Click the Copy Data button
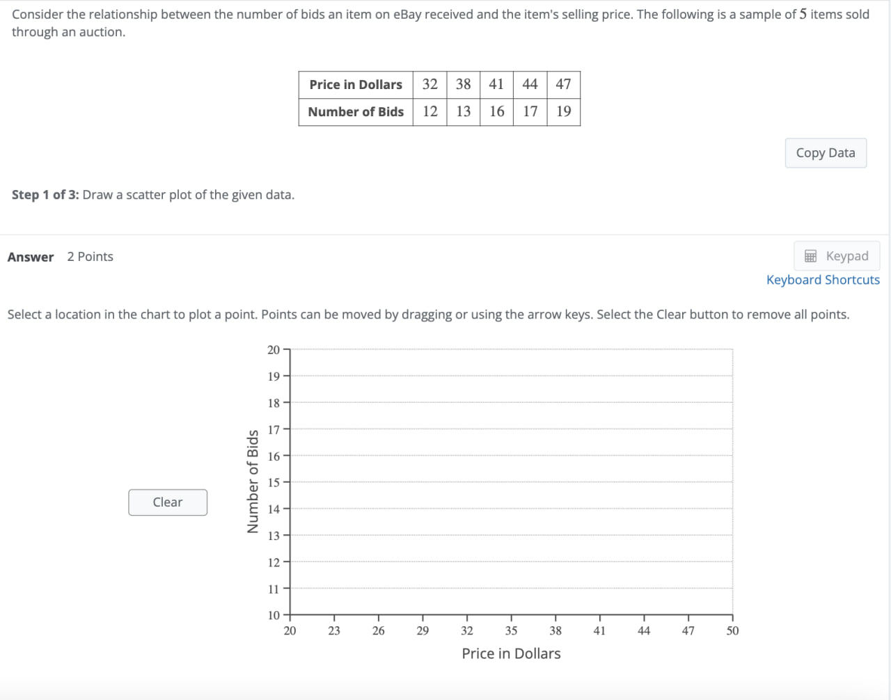Image resolution: width=891 pixels, height=700 pixels. [826, 152]
